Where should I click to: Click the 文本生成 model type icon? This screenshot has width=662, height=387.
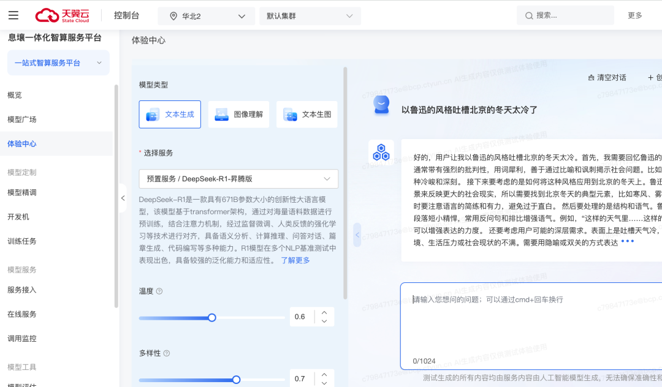tap(153, 115)
